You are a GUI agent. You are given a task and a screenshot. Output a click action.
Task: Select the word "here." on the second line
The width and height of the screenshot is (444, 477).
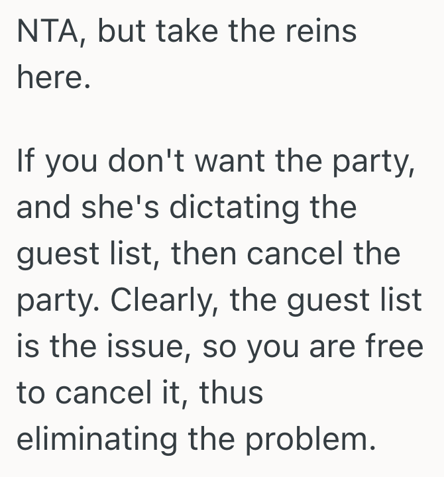pos(52,78)
